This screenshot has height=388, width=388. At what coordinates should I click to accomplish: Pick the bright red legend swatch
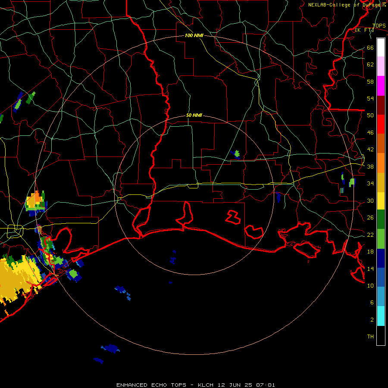click(x=381, y=124)
